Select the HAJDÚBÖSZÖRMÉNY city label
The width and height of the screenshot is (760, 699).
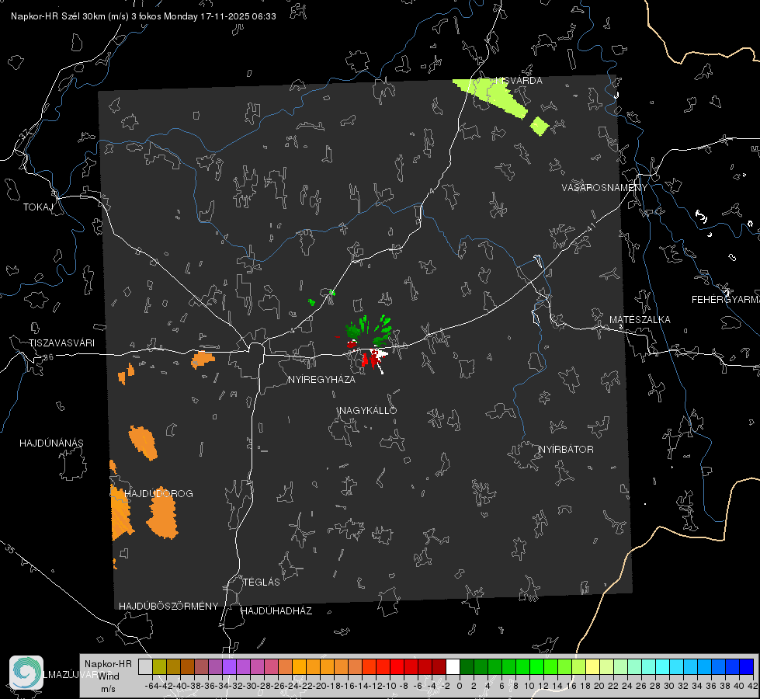click(168, 606)
